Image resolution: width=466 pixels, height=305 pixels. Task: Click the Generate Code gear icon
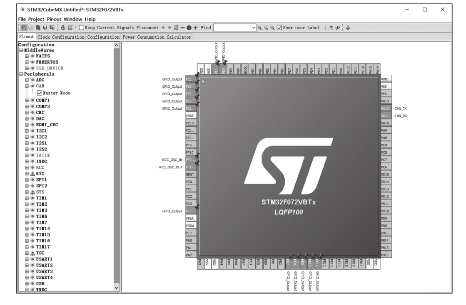(x=63, y=27)
